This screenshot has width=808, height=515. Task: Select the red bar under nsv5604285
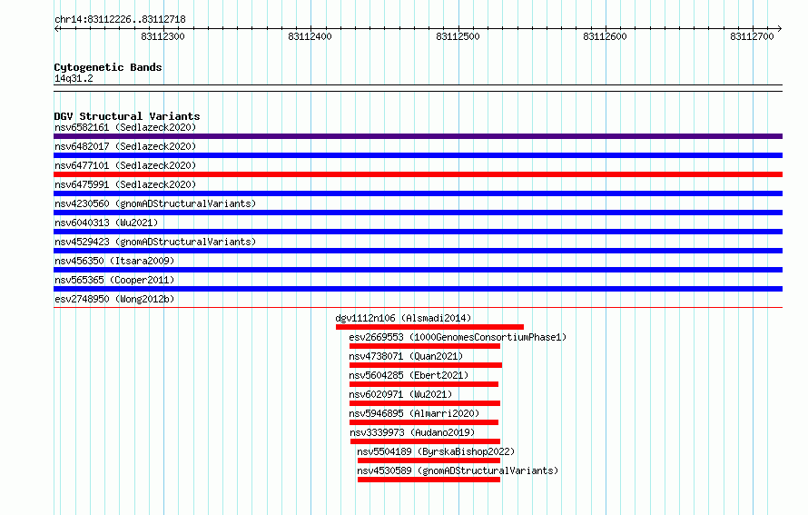click(x=424, y=384)
